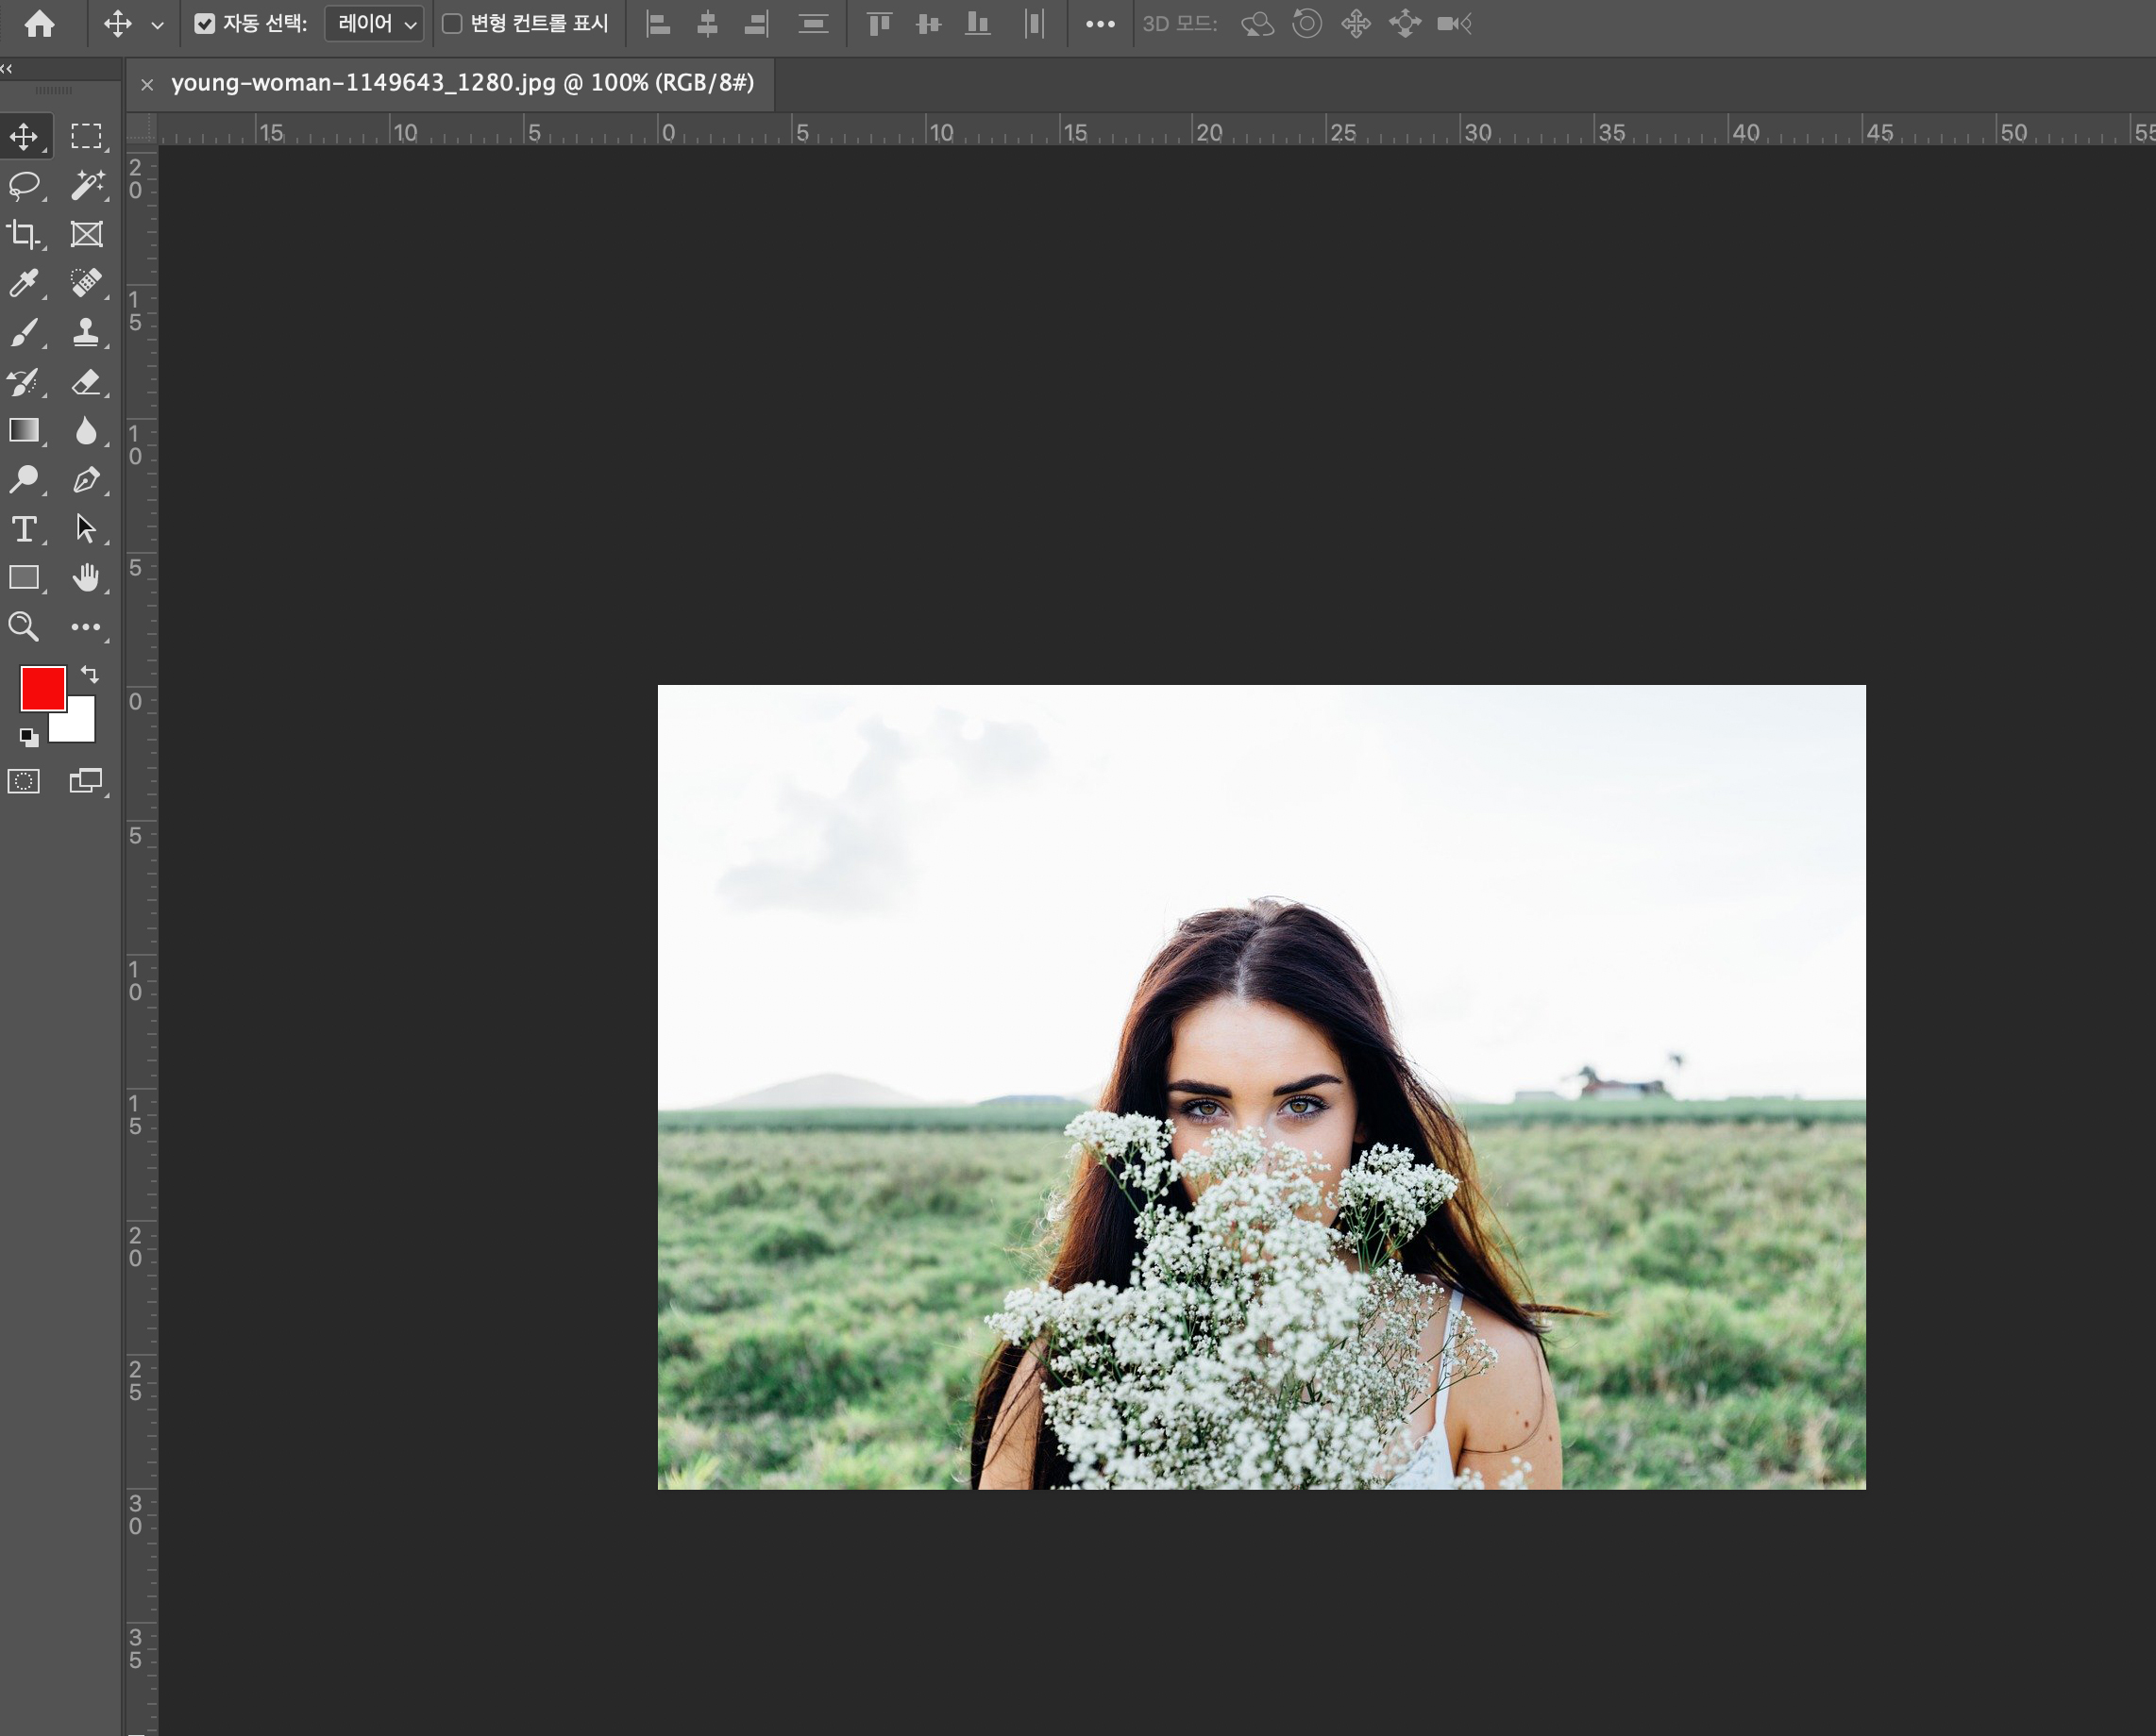Open the 레이어 auto-select dropdown
The width and height of the screenshot is (2156, 1736).
(375, 24)
